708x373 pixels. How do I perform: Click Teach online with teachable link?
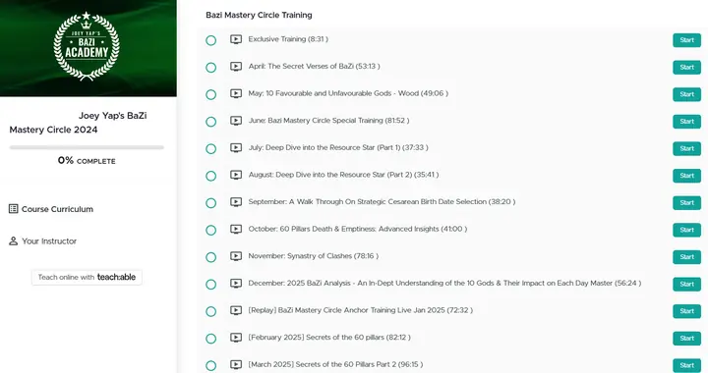click(87, 277)
